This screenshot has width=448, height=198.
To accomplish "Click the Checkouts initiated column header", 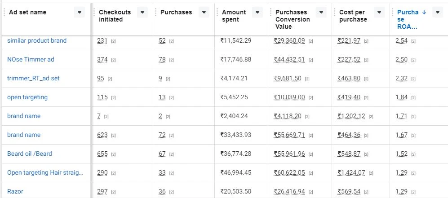I will tap(115, 16).
